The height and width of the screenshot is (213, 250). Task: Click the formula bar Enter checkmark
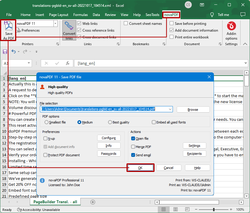point(57,63)
